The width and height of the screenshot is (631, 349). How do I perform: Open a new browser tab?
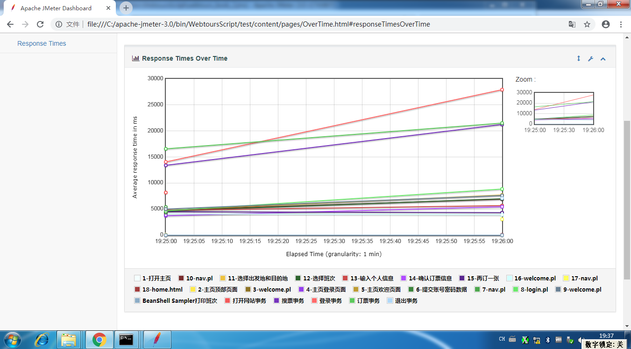(126, 8)
